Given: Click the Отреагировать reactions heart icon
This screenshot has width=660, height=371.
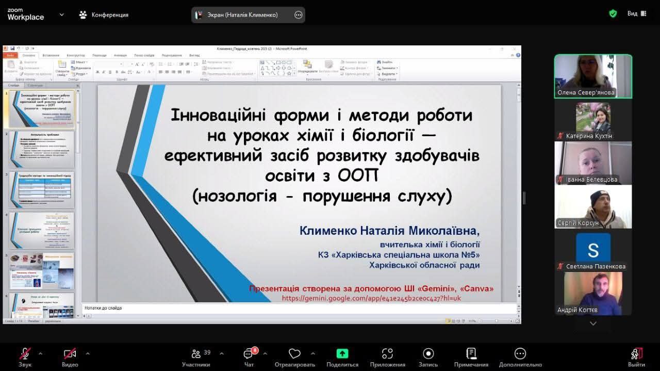Looking at the screenshot, I should [x=294, y=354].
